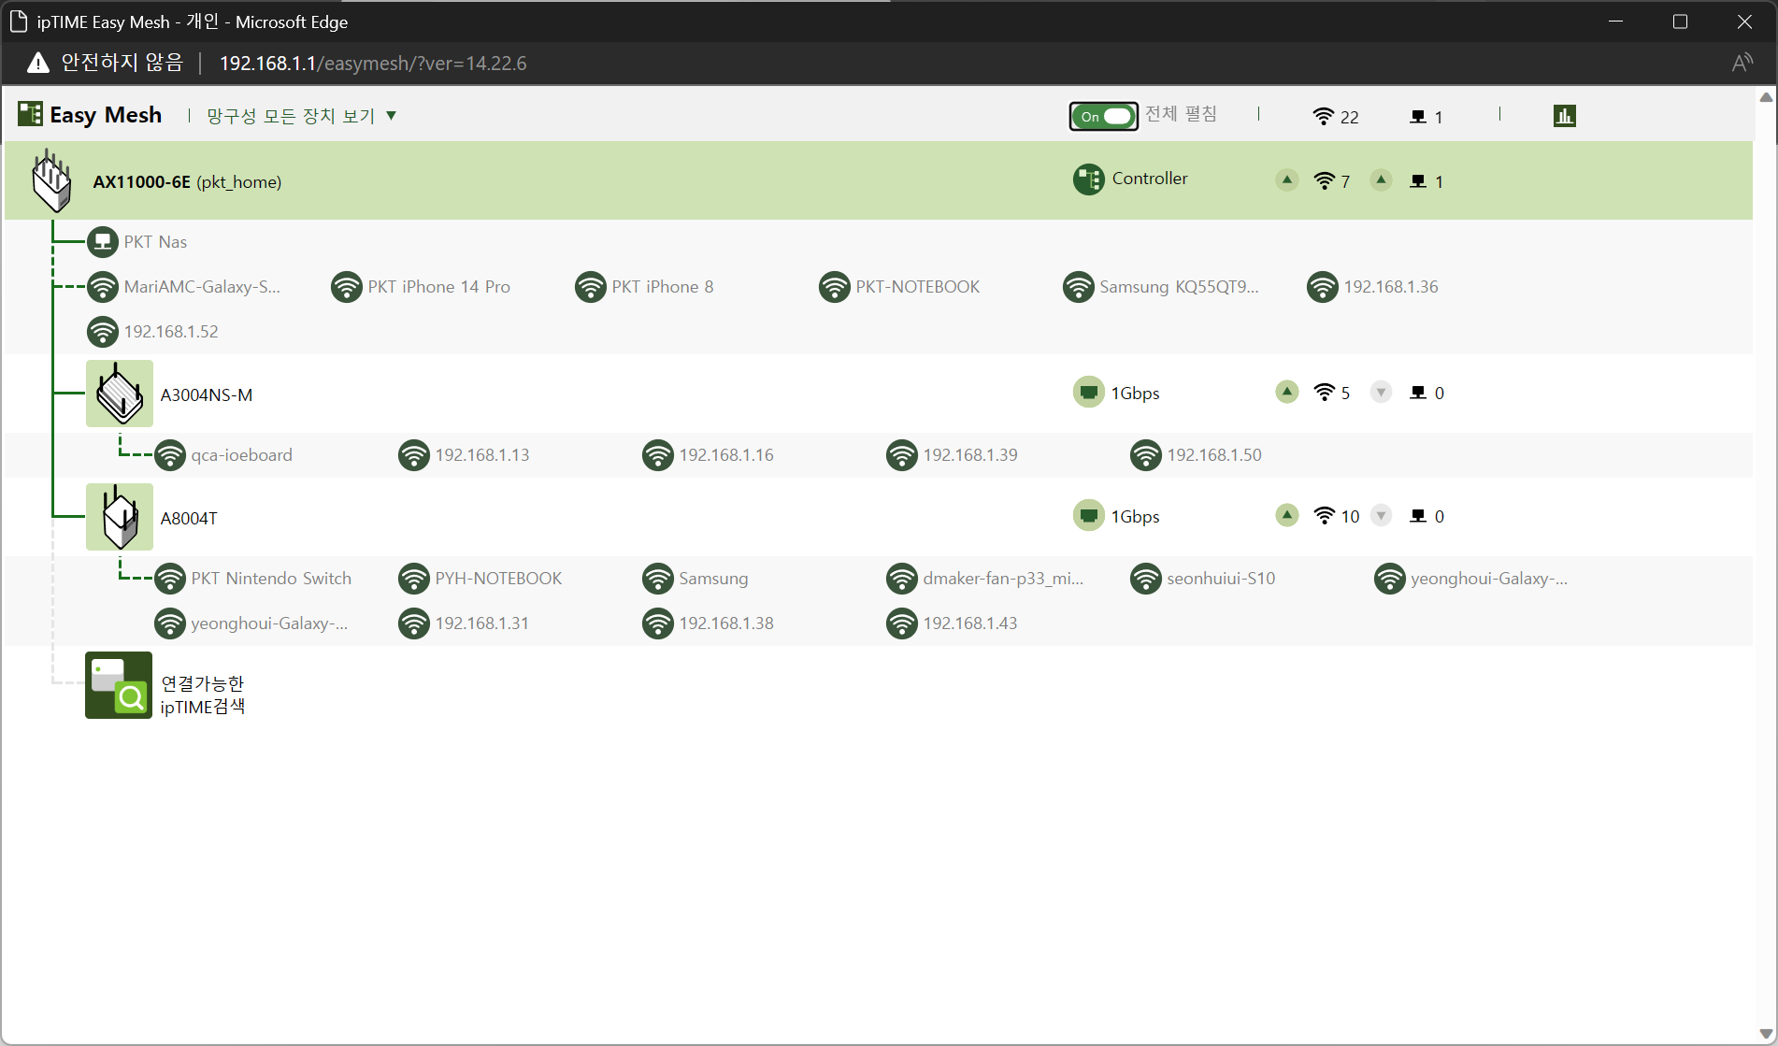Click the AX11000-6E wireless count 7
This screenshot has height=1046, width=1778.
click(x=1345, y=182)
